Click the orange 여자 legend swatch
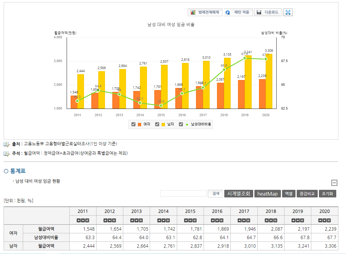This screenshot has width=346, height=254. [139, 125]
